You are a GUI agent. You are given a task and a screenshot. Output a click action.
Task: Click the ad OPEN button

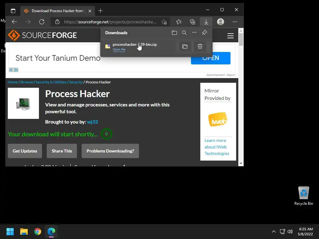tap(211, 58)
